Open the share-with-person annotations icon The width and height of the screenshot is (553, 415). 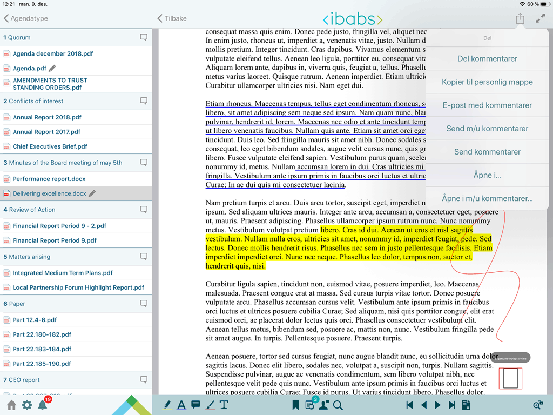(324, 405)
